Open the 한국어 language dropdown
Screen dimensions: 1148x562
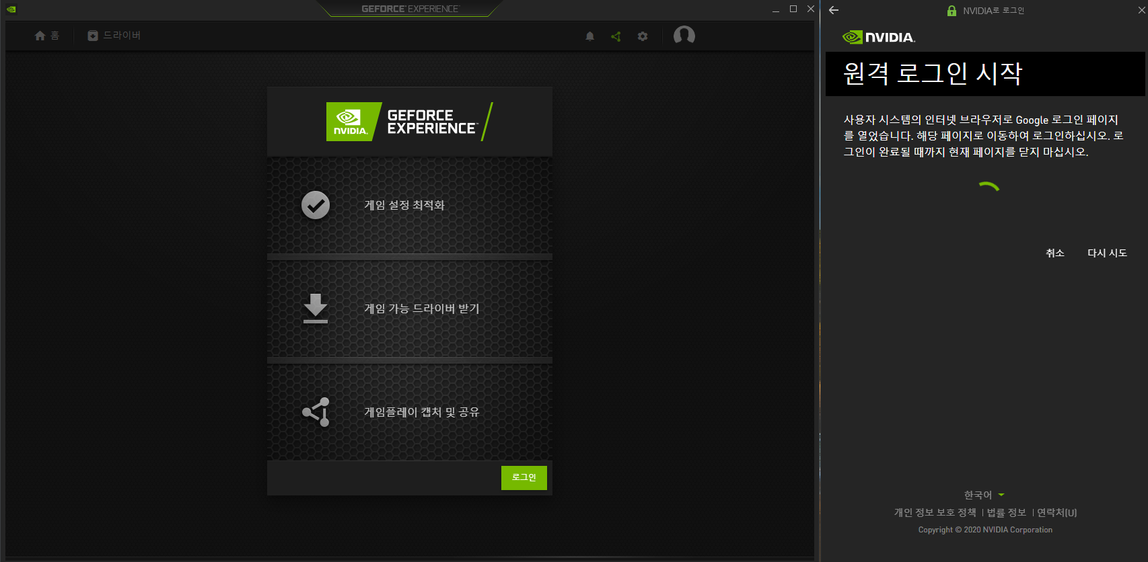(984, 495)
